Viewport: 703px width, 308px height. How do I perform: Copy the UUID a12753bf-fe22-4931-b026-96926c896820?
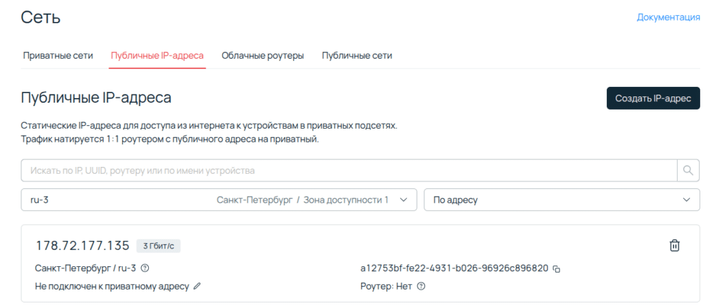click(x=556, y=269)
